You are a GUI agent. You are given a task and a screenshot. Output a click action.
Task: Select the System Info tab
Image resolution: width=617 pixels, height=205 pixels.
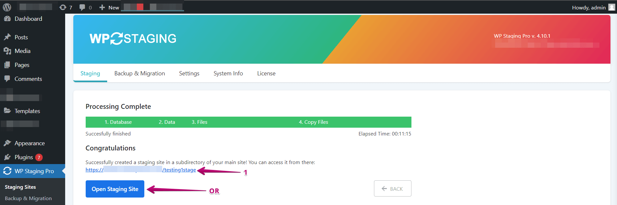[x=228, y=73]
